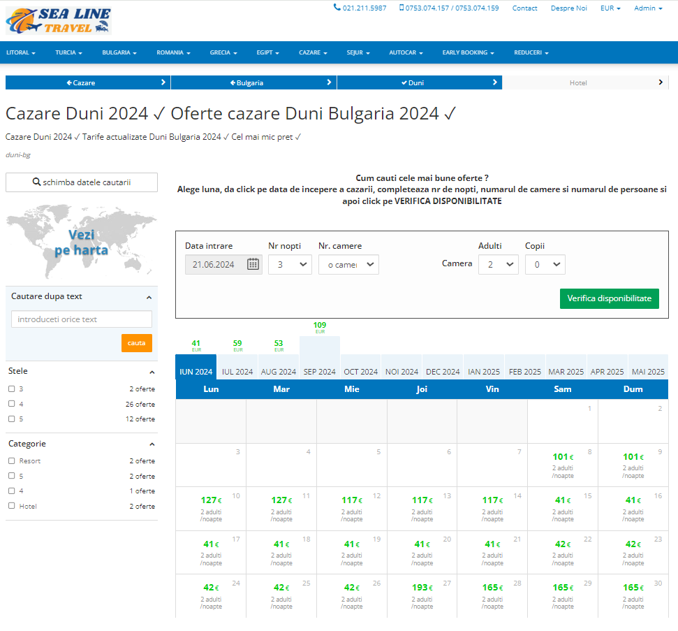Open the CAZARE menu
678x631 pixels.
tap(313, 52)
